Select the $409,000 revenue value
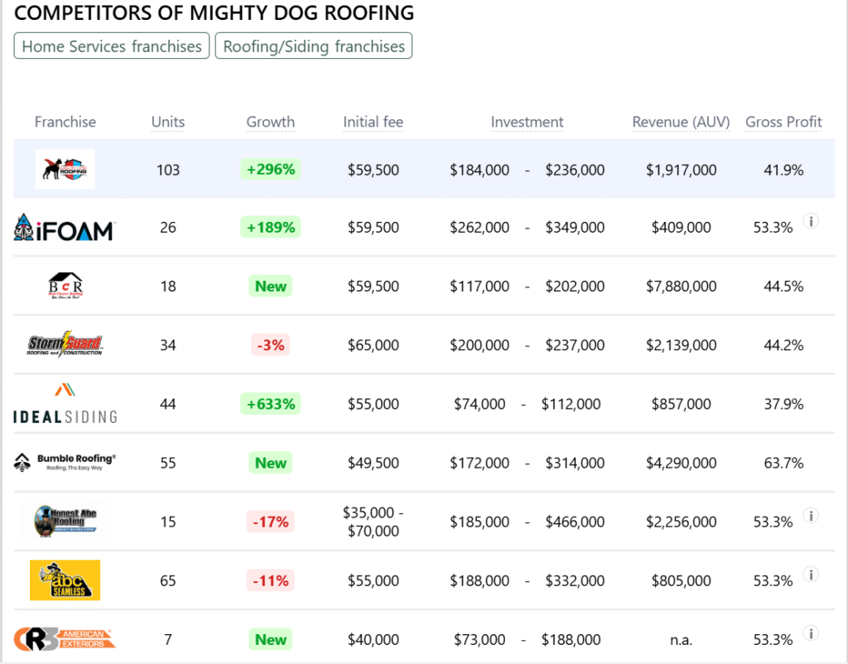The image size is (848, 664). (681, 227)
